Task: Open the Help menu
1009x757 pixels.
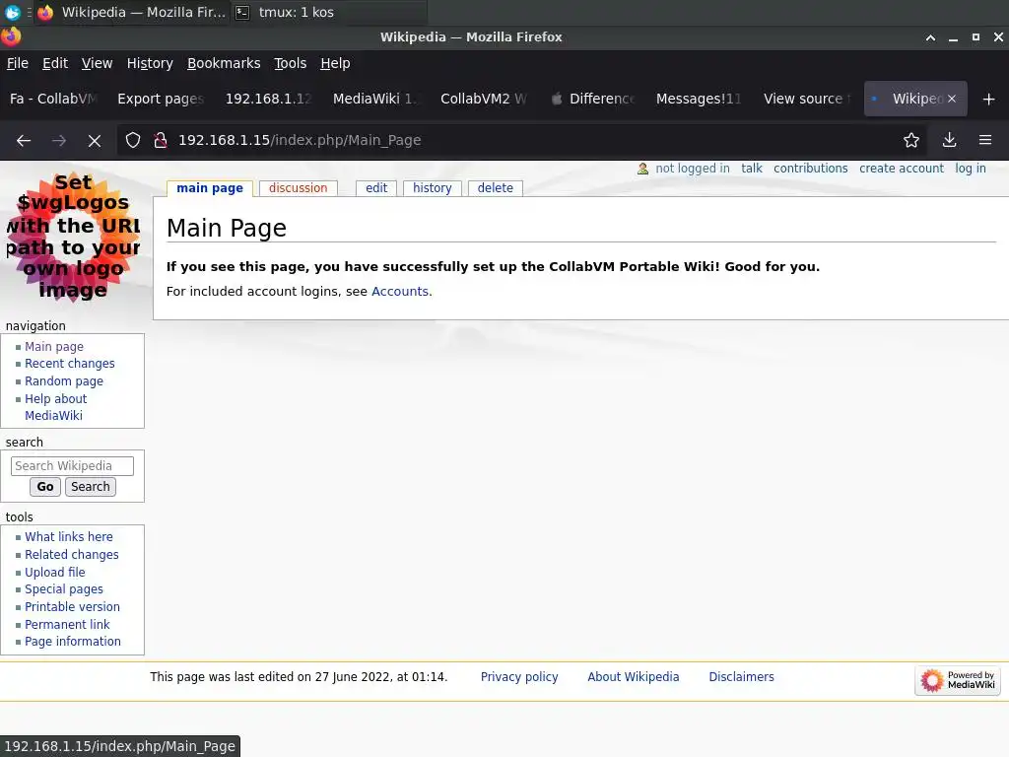Action: [x=335, y=63]
